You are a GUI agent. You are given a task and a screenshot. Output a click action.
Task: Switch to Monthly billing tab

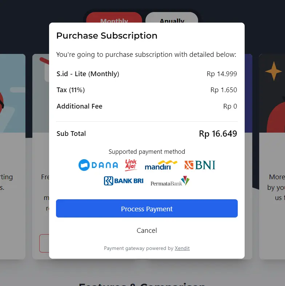[x=114, y=19]
